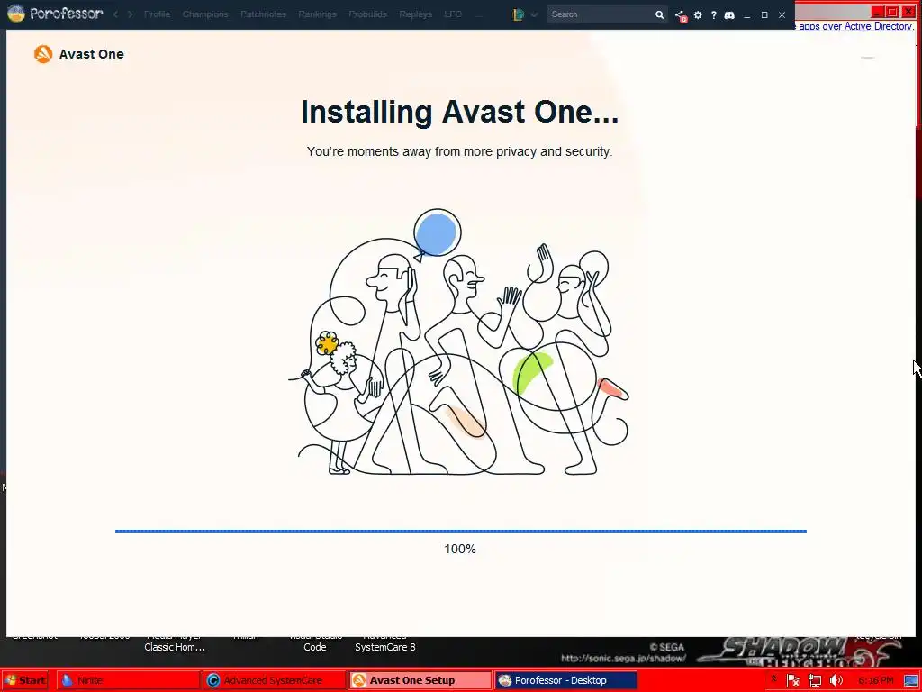Click the Porofessor logo icon
The image size is (922, 692).
point(16,13)
